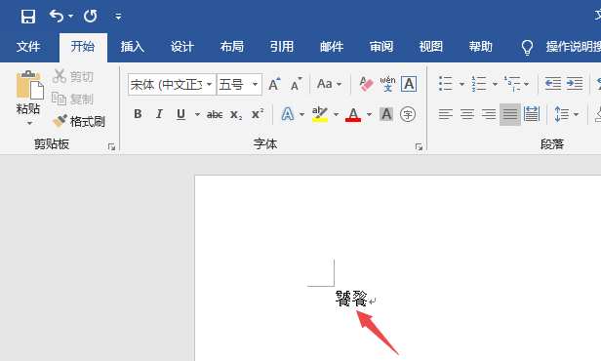Click the 剪切 cut button
Screen dimensions: 601x361
point(73,76)
